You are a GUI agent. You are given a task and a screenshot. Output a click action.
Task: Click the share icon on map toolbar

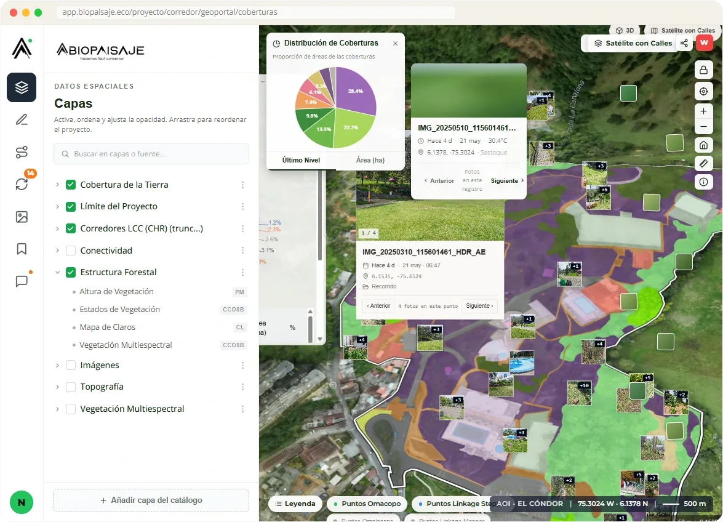coord(684,43)
